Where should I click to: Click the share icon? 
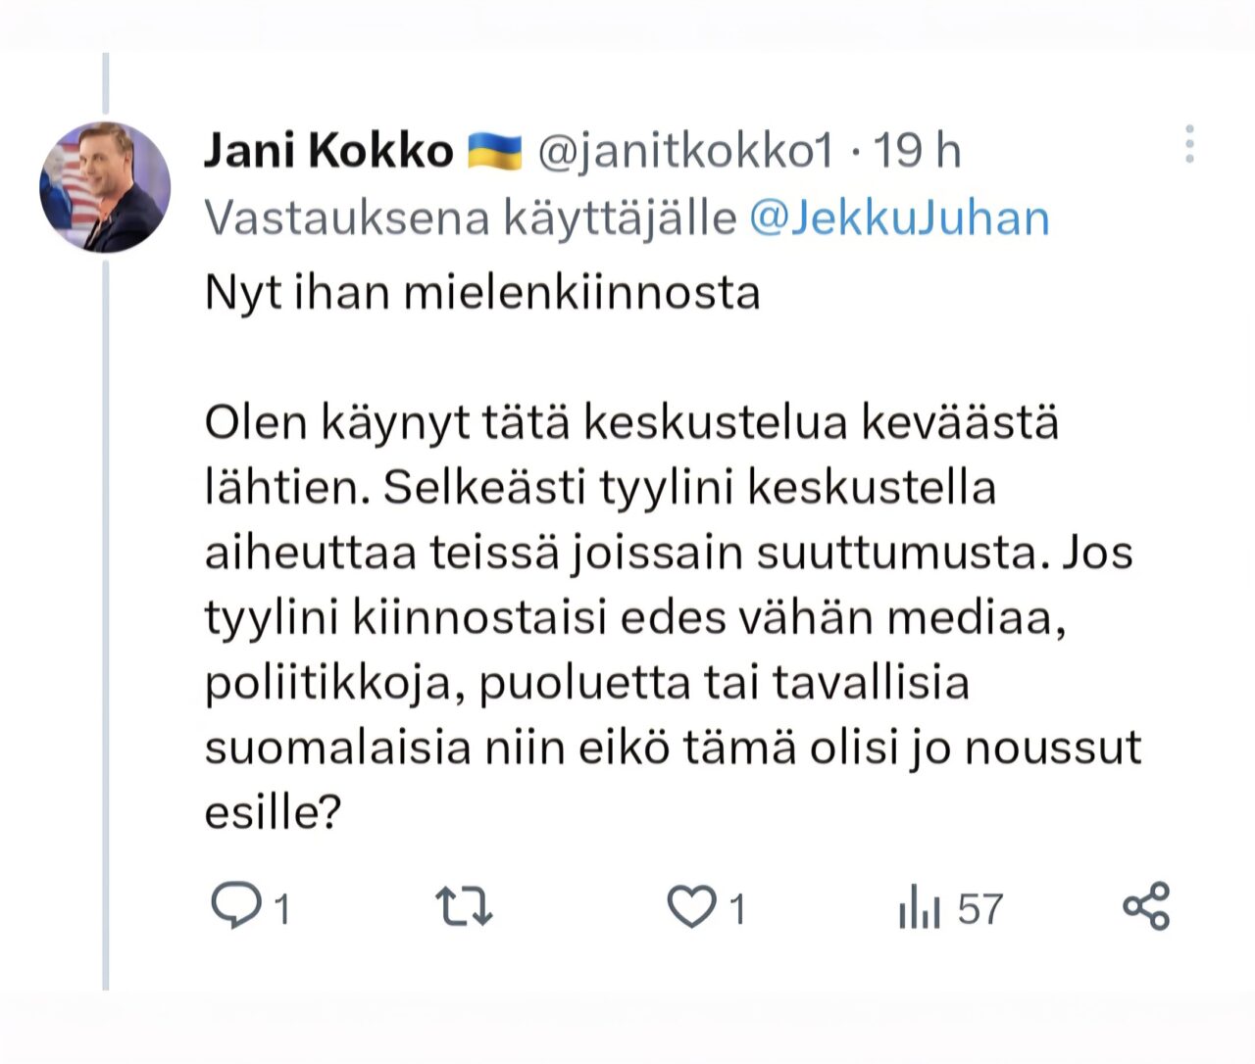pos(1146,906)
